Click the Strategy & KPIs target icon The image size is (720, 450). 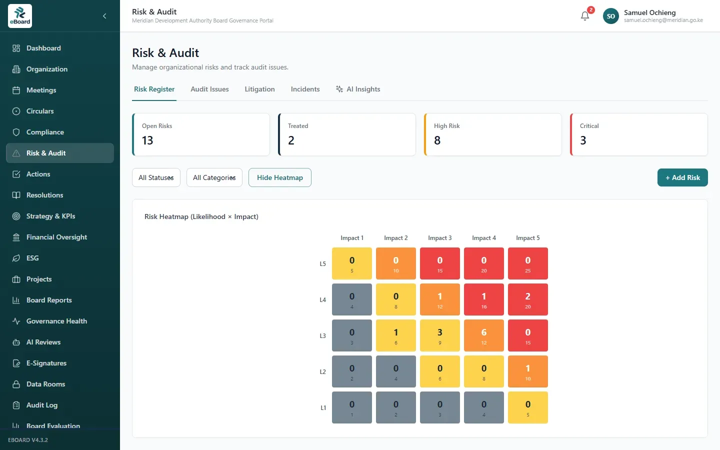pyautogui.click(x=16, y=216)
